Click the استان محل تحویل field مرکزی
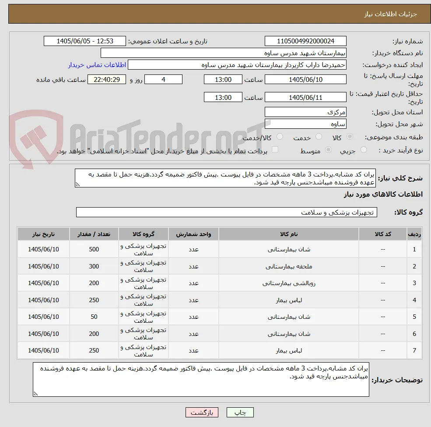The width and height of the screenshot is (431, 427). 305,112
